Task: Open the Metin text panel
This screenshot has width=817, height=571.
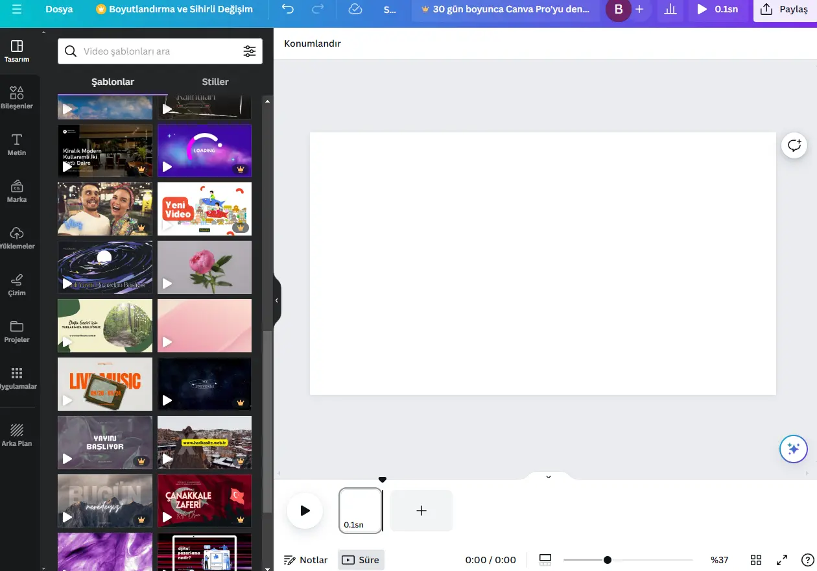Action: click(x=17, y=144)
